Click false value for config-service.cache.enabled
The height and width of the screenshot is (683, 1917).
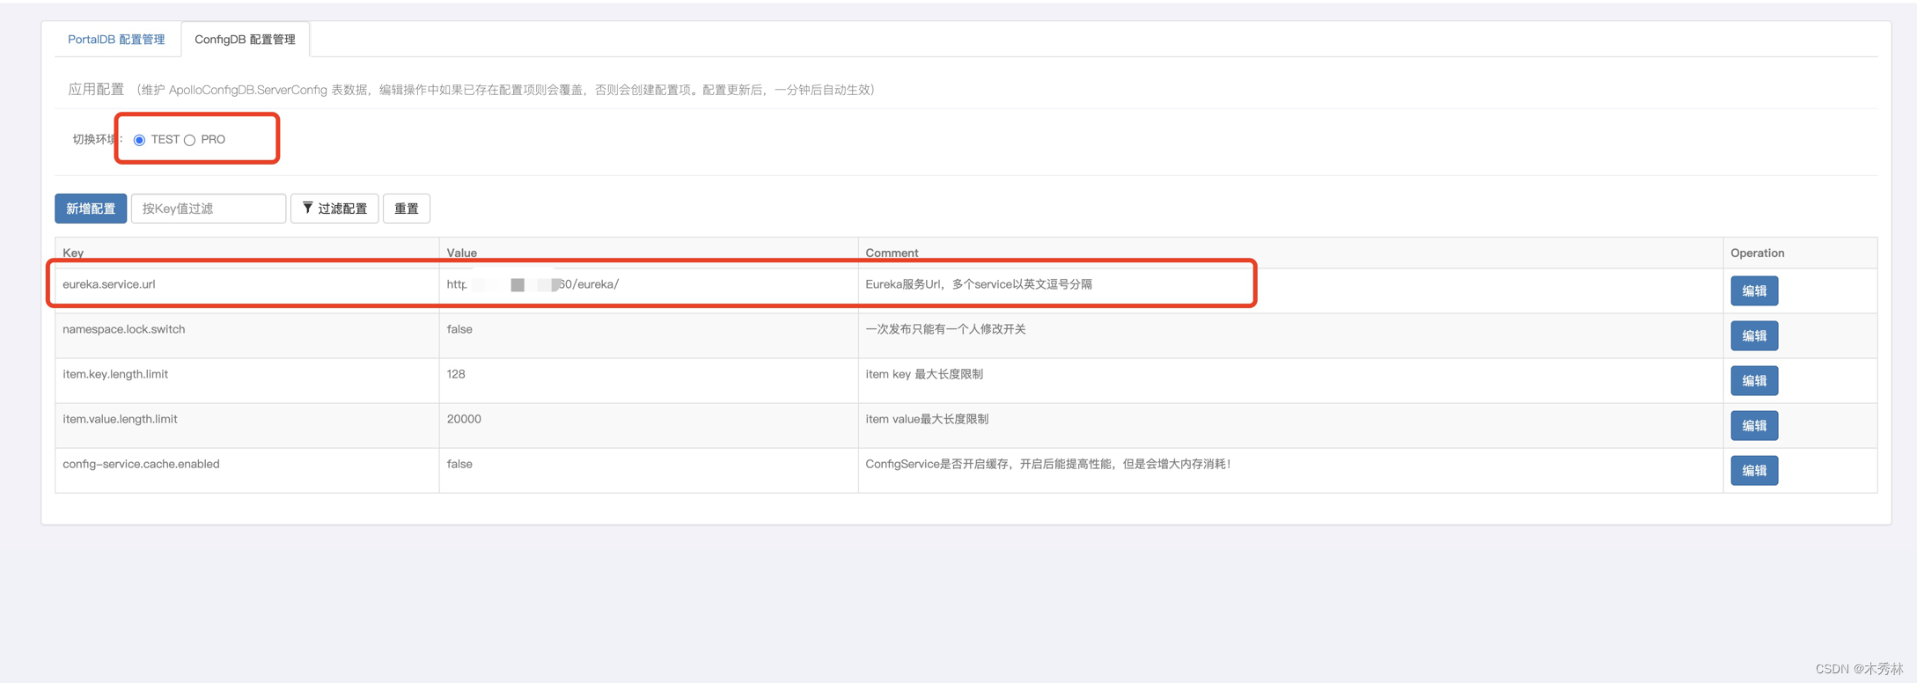click(649, 470)
